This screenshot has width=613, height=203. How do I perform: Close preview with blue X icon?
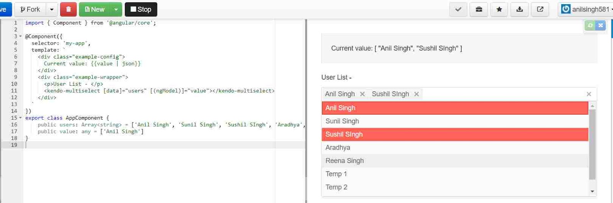click(x=601, y=25)
